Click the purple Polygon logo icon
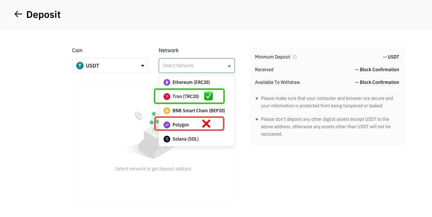Viewport: 432px width, 217px height. 167,125
